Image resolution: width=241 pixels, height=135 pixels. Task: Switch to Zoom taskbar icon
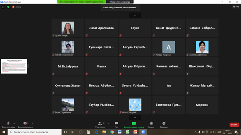point(143,132)
